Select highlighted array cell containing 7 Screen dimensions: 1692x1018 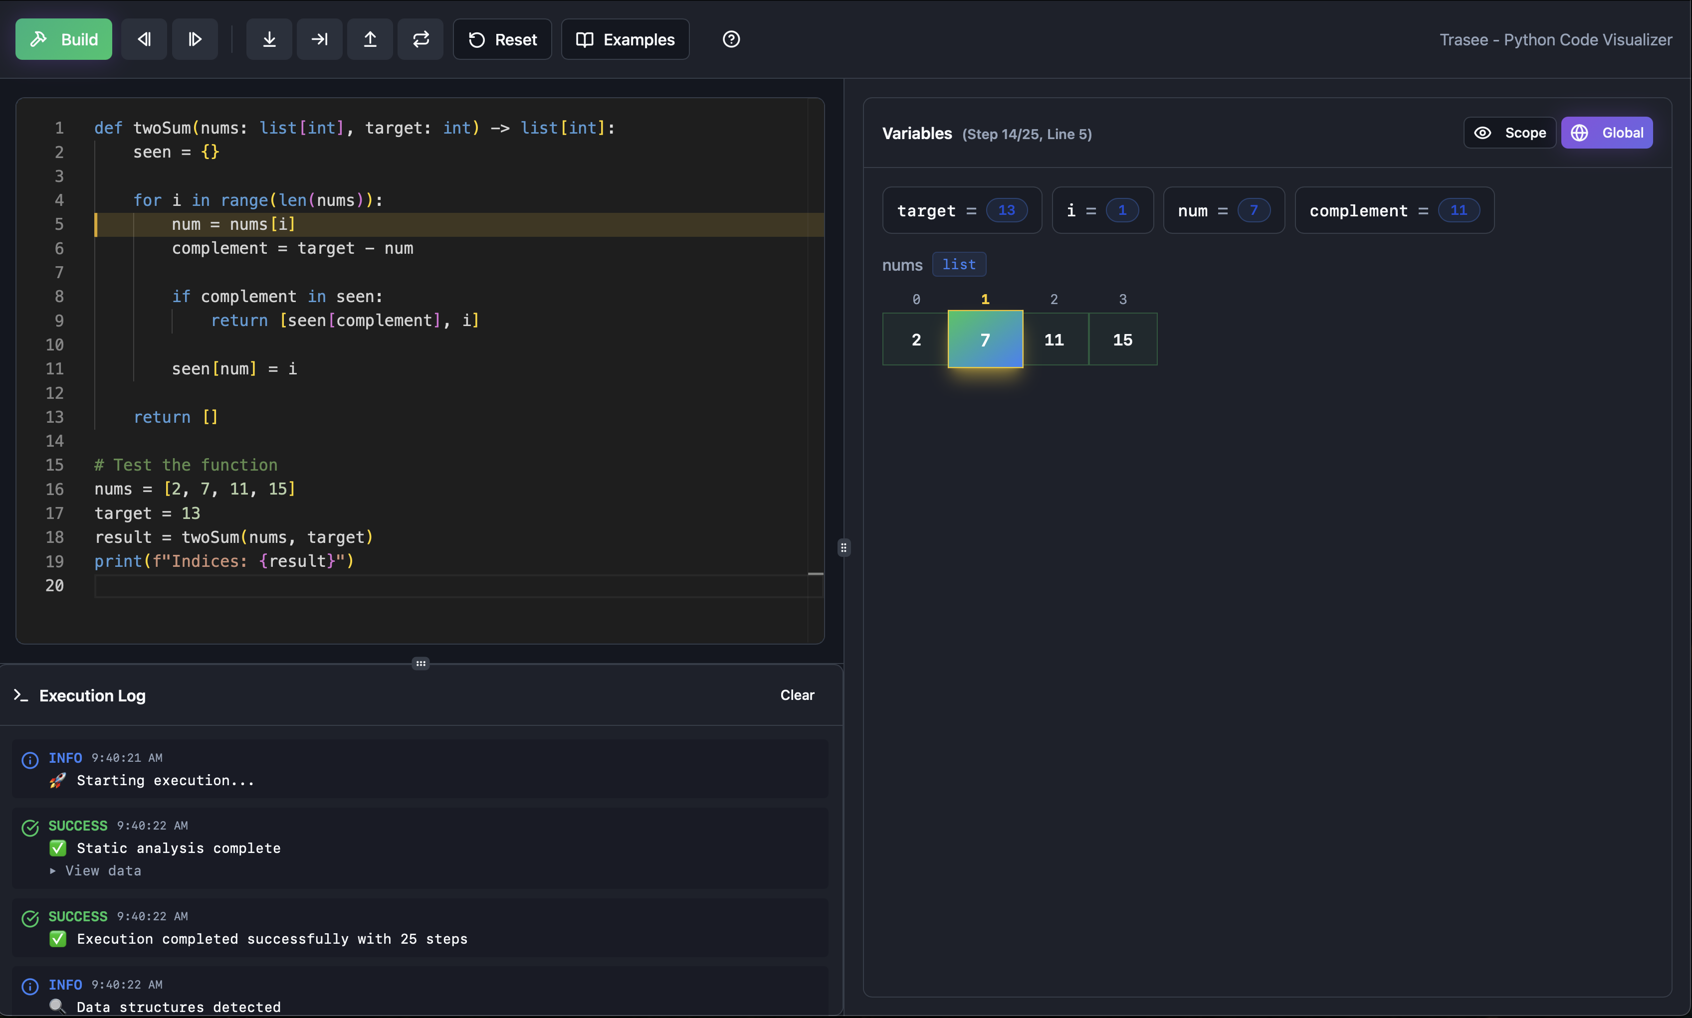tap(985, 339)
